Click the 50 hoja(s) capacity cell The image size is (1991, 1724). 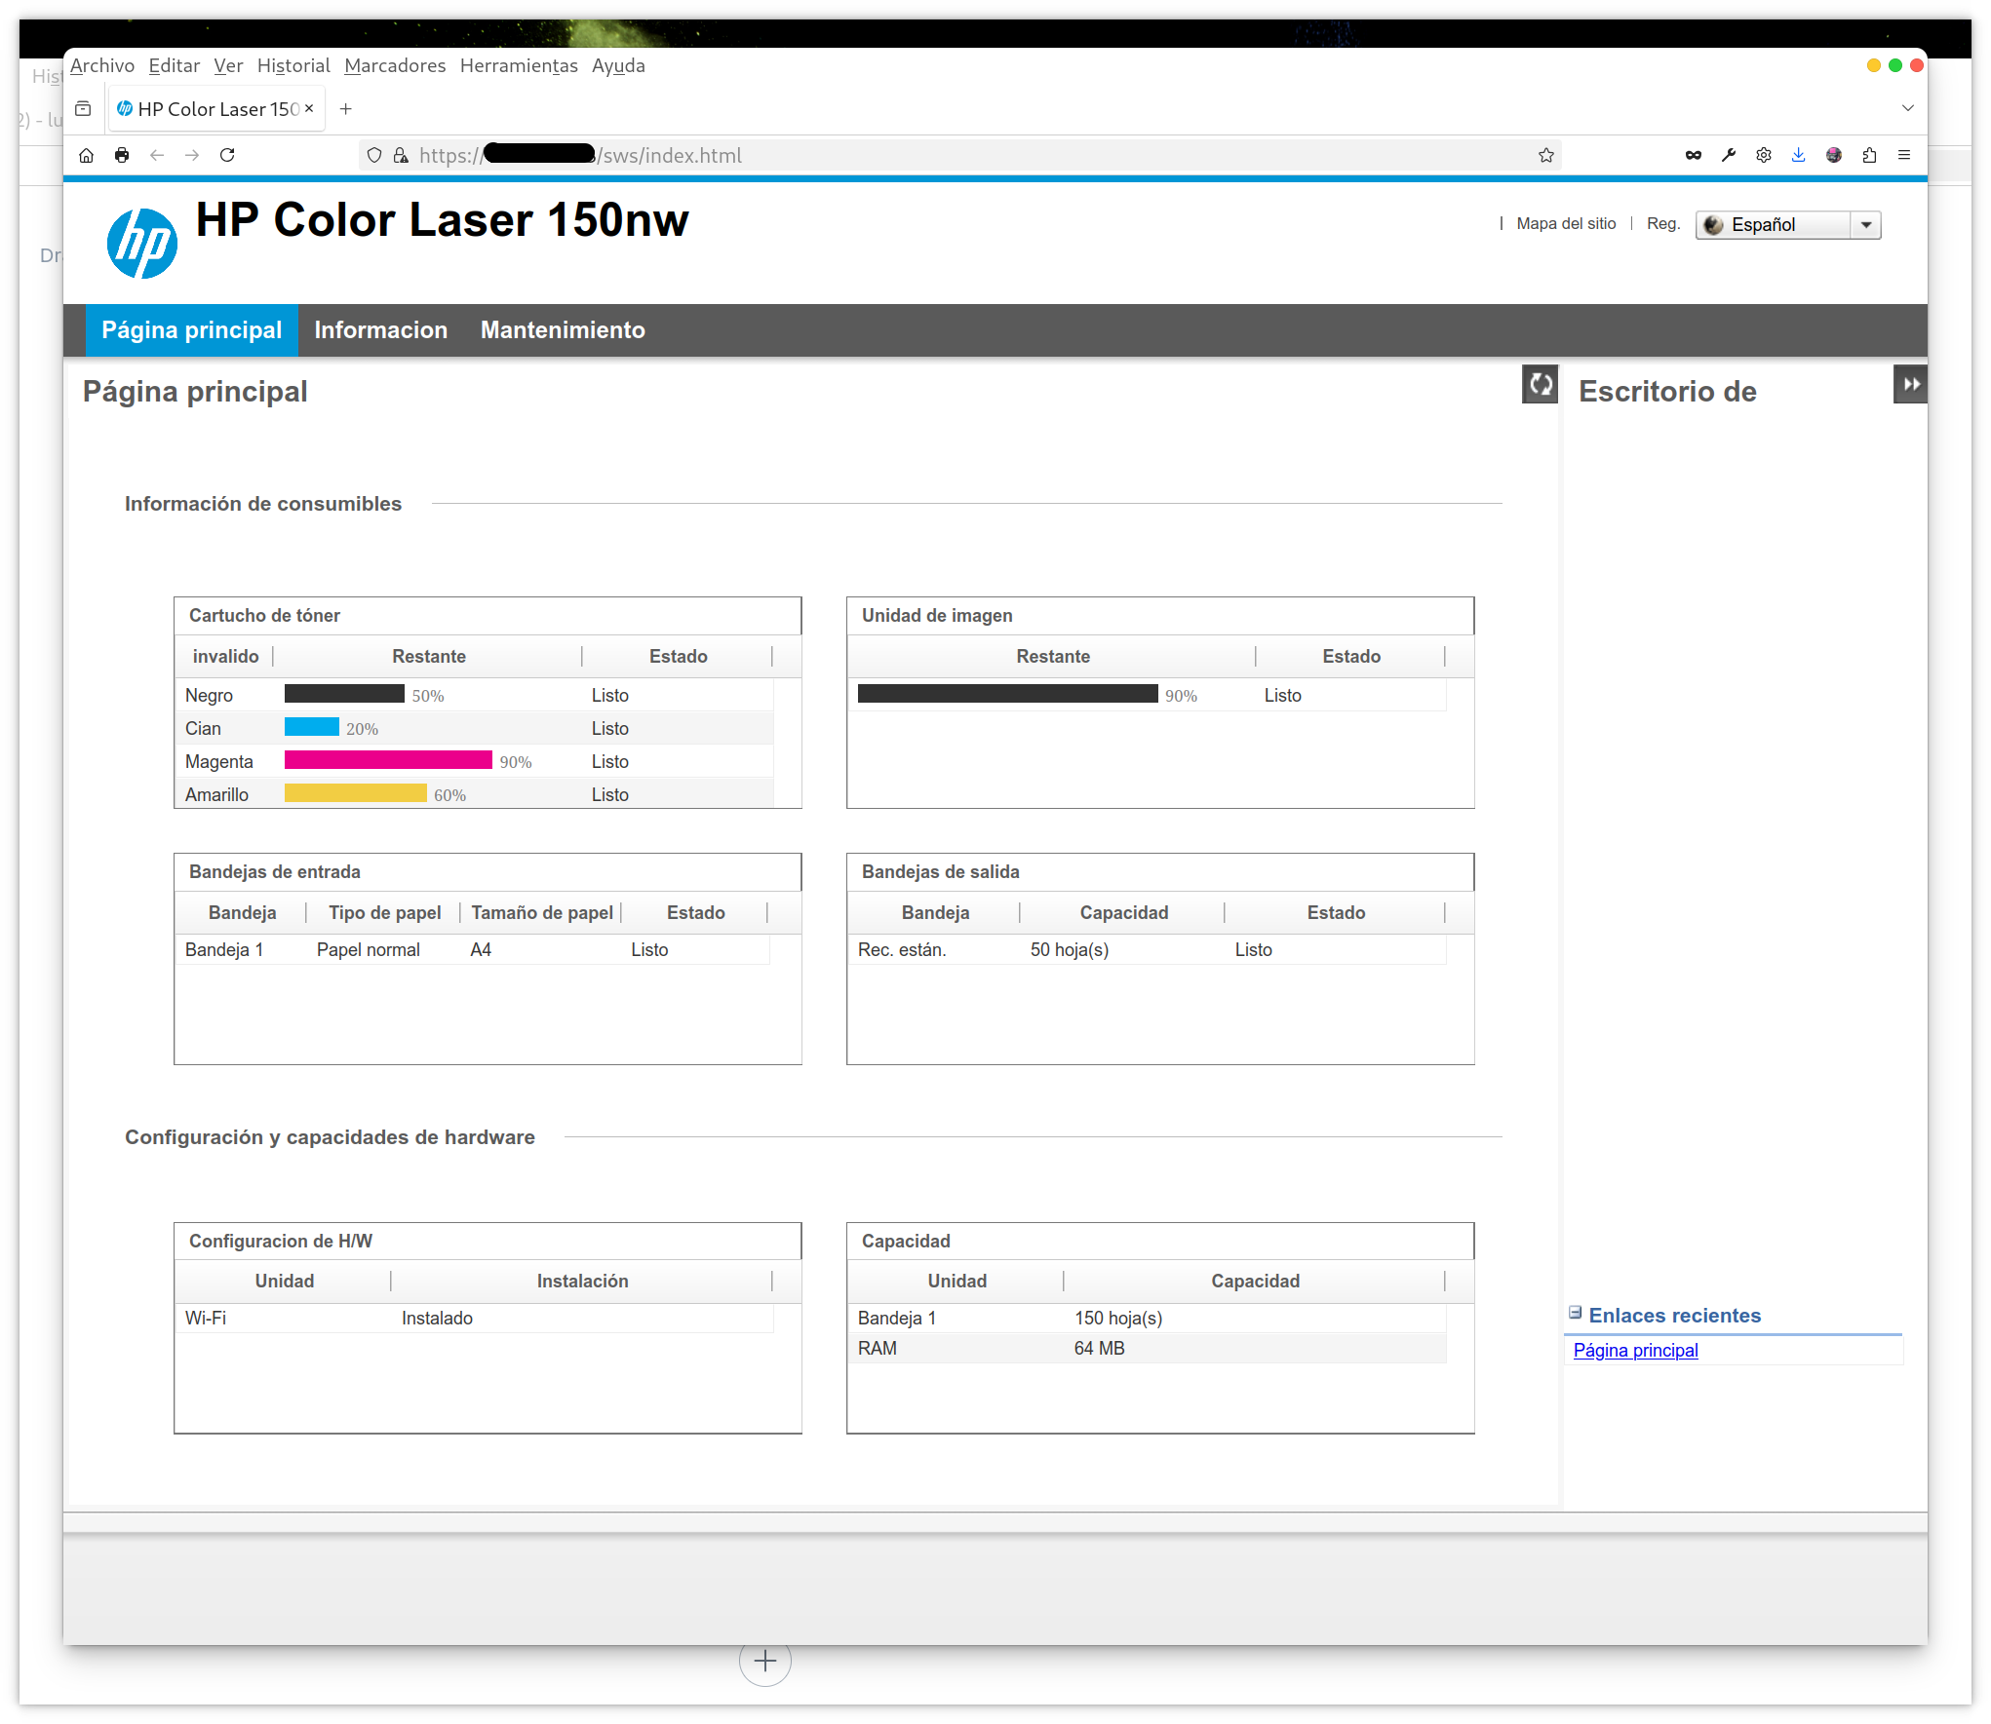click(x=1070, y=949)
